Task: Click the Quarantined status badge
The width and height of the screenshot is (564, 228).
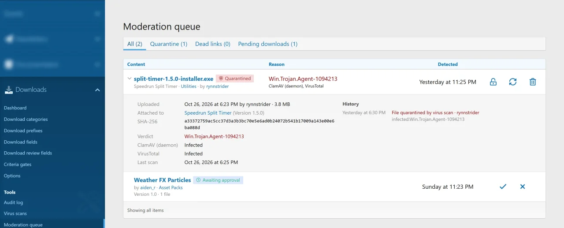Action: coord(235,78)
